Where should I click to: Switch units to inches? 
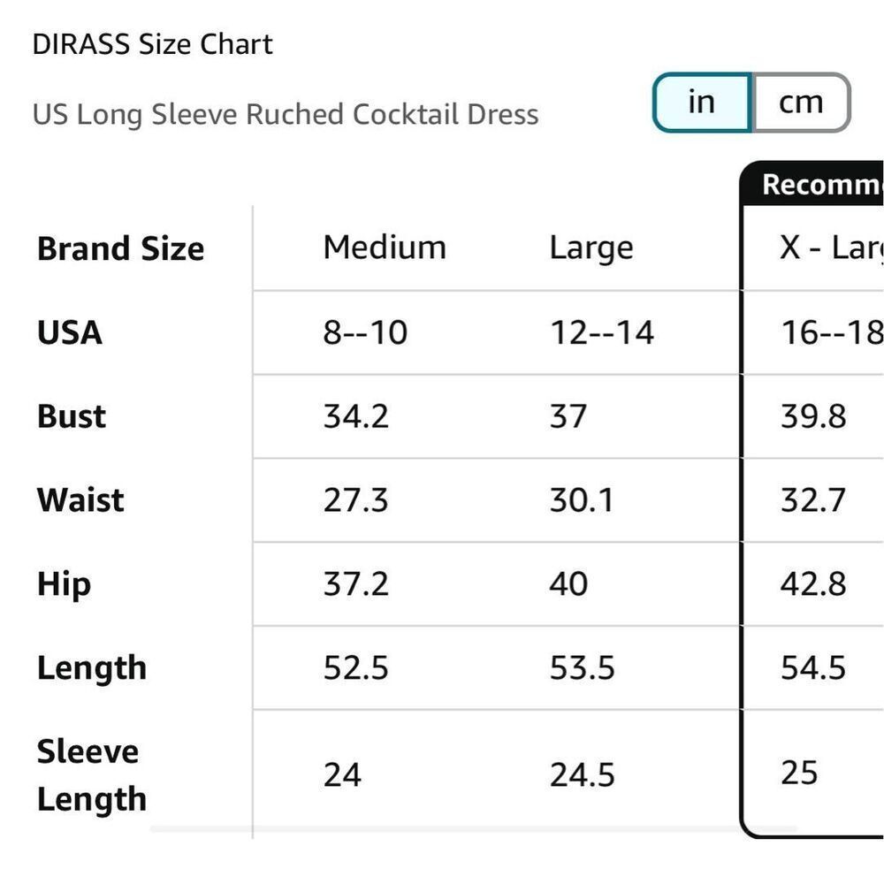point(701,103)
